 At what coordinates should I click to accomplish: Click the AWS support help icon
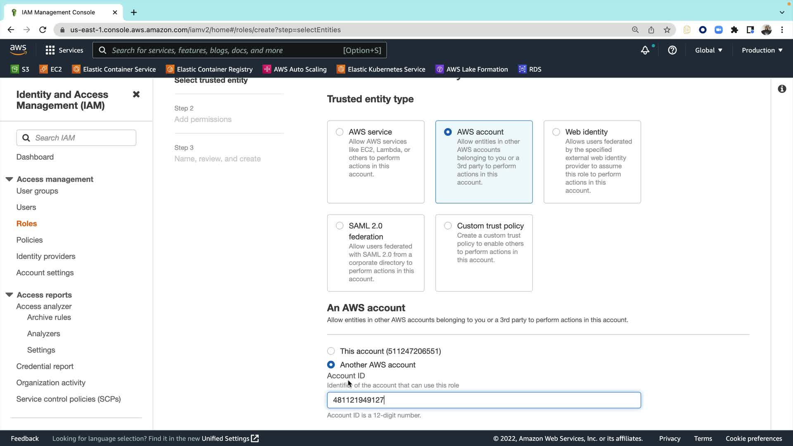tap(672, 50)
